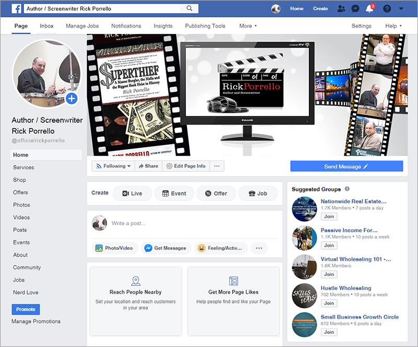Viewport: 418px width, 347px height.
Task: Click the three-dots button beside Edit Page Info
Action: point(217,166)
